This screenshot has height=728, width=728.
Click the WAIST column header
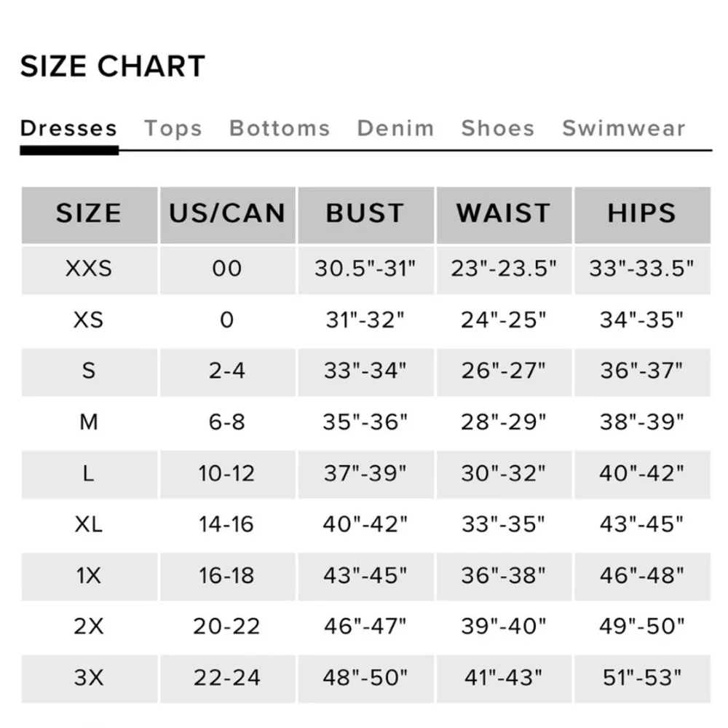(x=504, y=213)
